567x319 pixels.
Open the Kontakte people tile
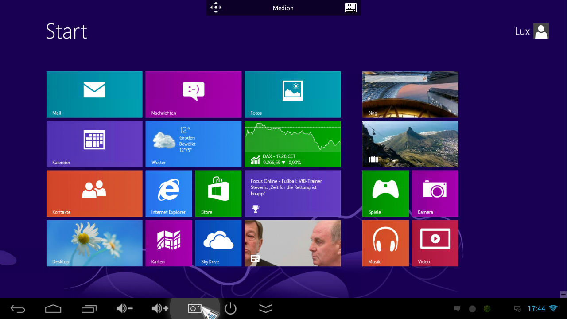(94, 194)
